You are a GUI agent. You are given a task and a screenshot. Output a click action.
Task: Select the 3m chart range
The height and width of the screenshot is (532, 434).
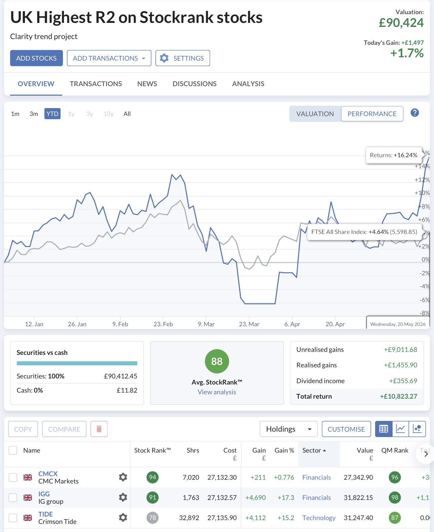(x=34, y=114)
